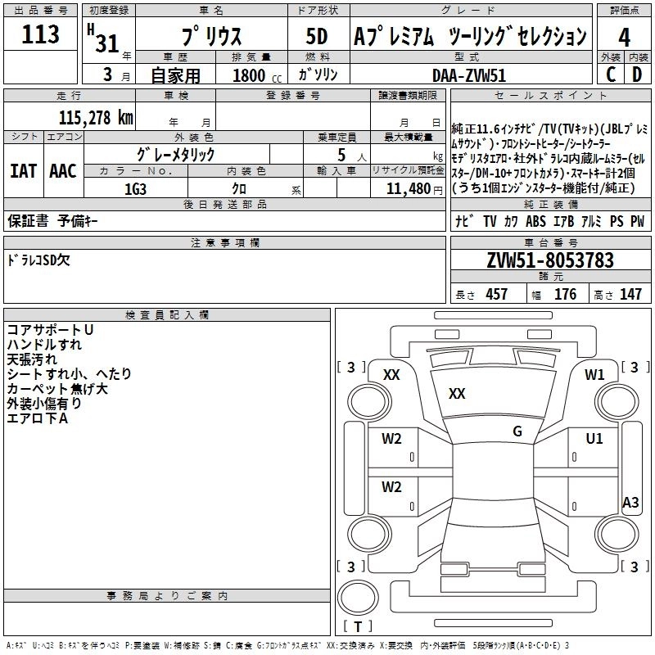Select inspector note コアサポートU
This screenshot has width=655, height=655.
[50, 330]
